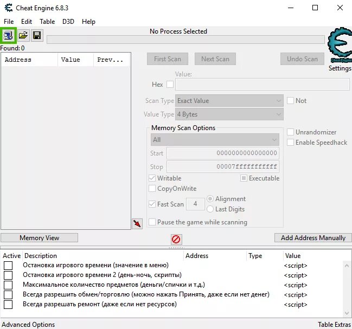Click the Settings label under logo
This screenshot has width=352, height=329.
[x=340, y=68]
